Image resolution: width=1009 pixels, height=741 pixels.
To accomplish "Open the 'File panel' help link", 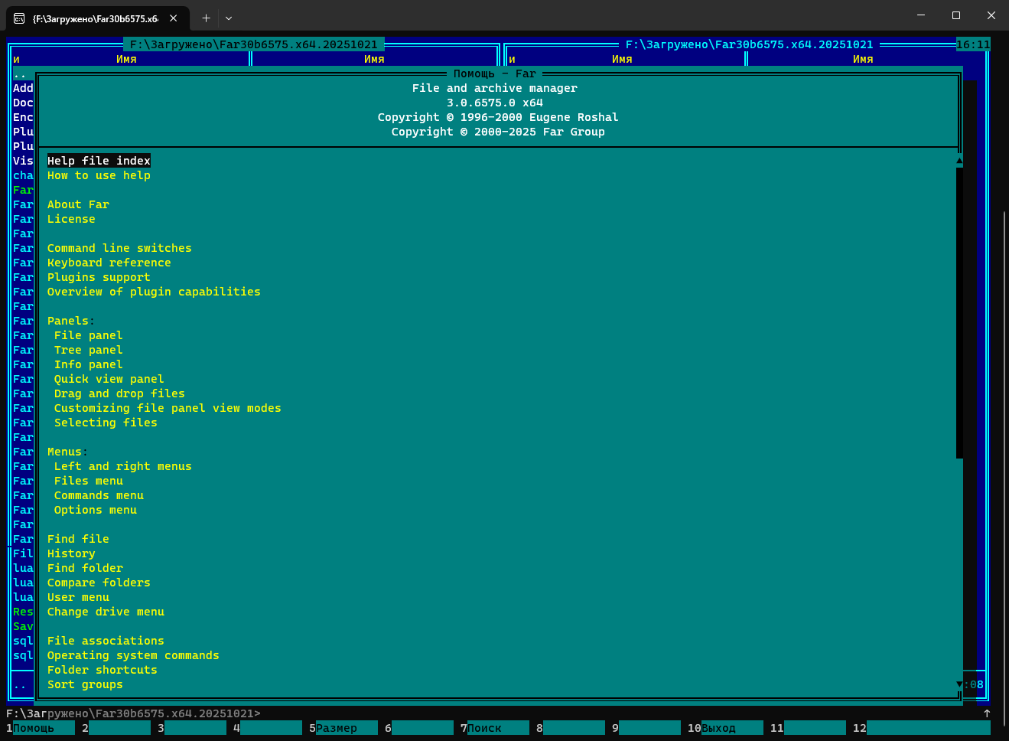I will (x=89, y=335).
